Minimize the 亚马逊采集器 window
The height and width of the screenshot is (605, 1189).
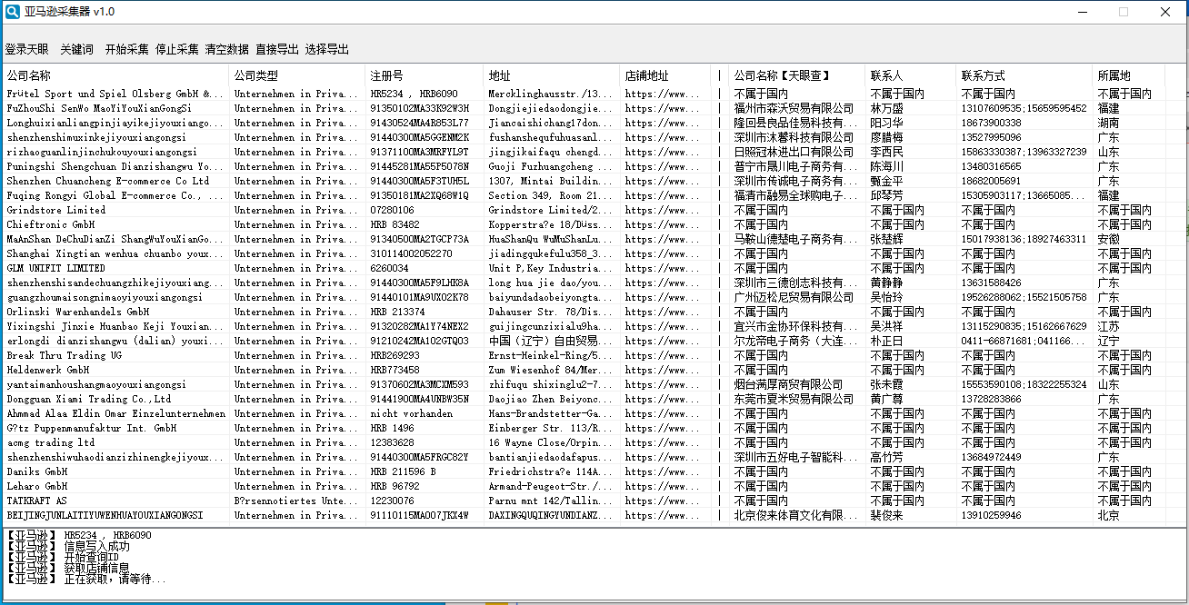pos(1082,12)
